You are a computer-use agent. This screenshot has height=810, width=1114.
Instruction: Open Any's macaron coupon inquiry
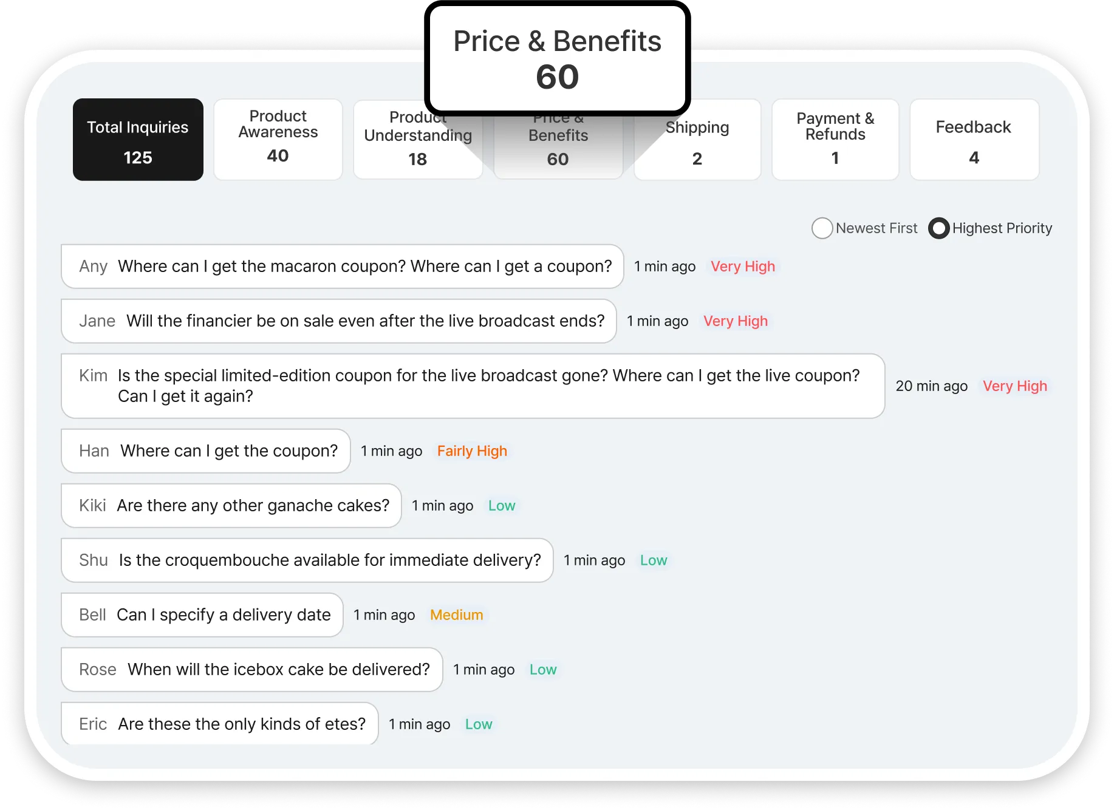tap(343, 267)
